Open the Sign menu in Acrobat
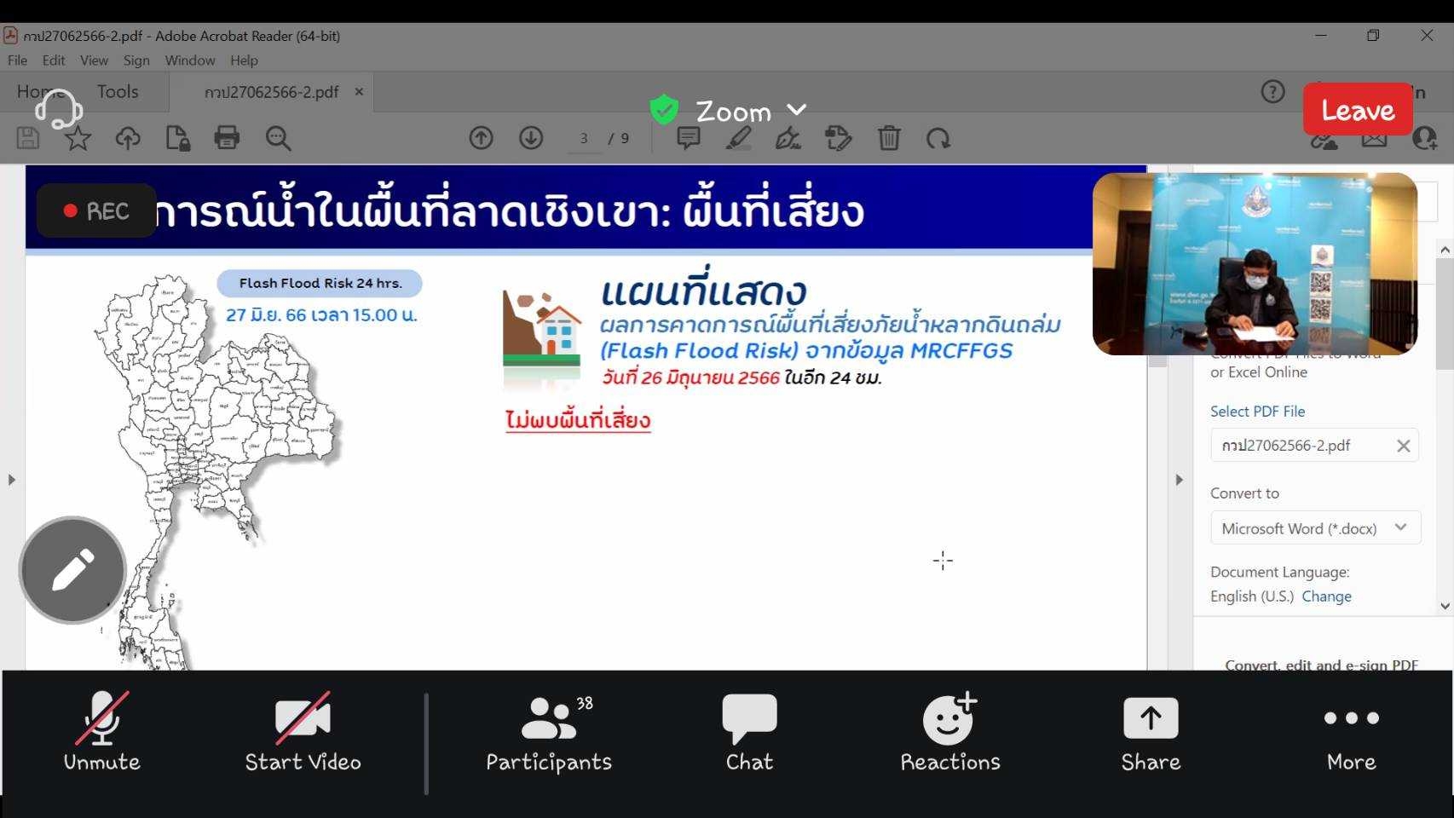 pos(136,60)
